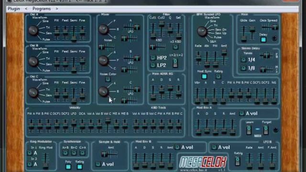Click the Mod Env A Amt slider
Screen dimensions: 306x172
point(232,127)
